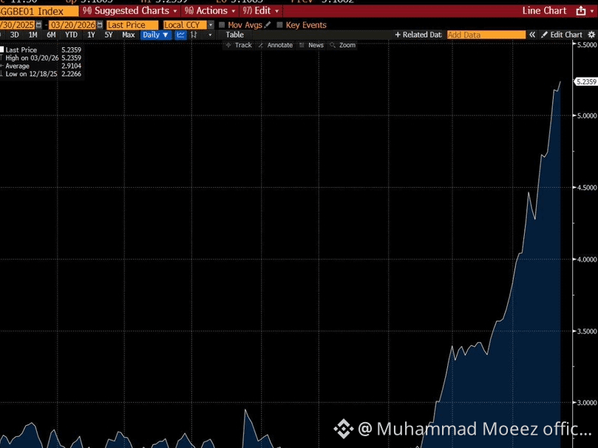Click the Edit Chart button
598x448 pixels.
click(x=562, y=35)
